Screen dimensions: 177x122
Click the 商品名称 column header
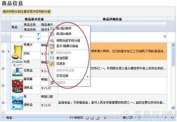pos(30,25)
